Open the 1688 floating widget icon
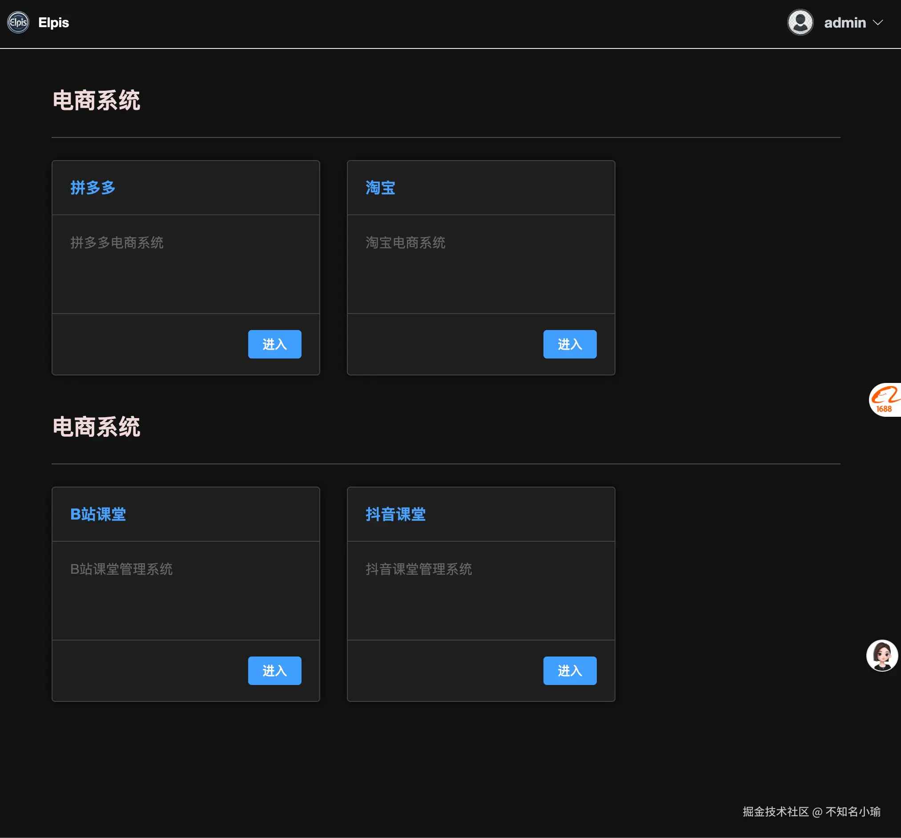Image resolution: width=901 pixels, height=838 pixels. point(885,400)
